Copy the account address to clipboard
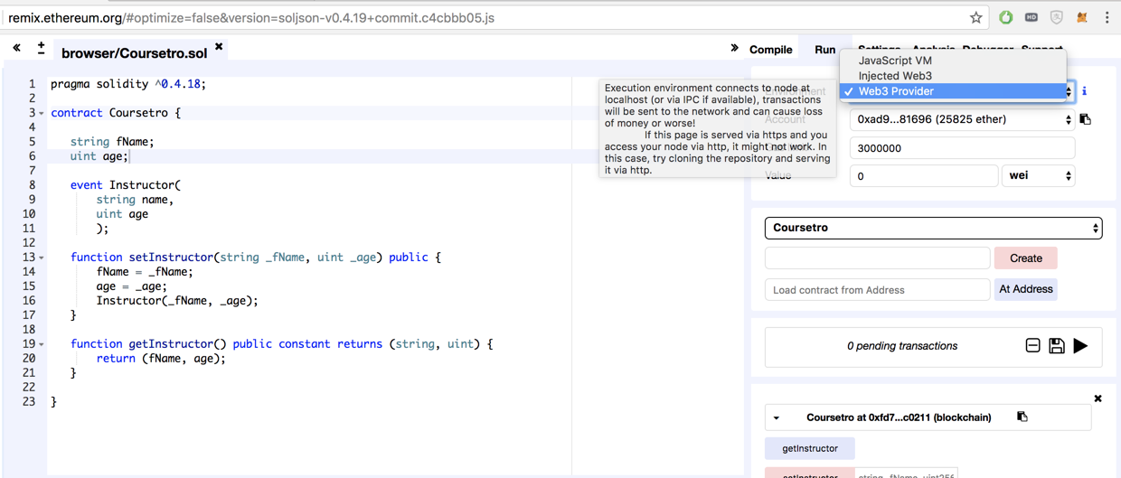The width and height of the screenshot is (1121, 478). click(x=1086, y=119)
